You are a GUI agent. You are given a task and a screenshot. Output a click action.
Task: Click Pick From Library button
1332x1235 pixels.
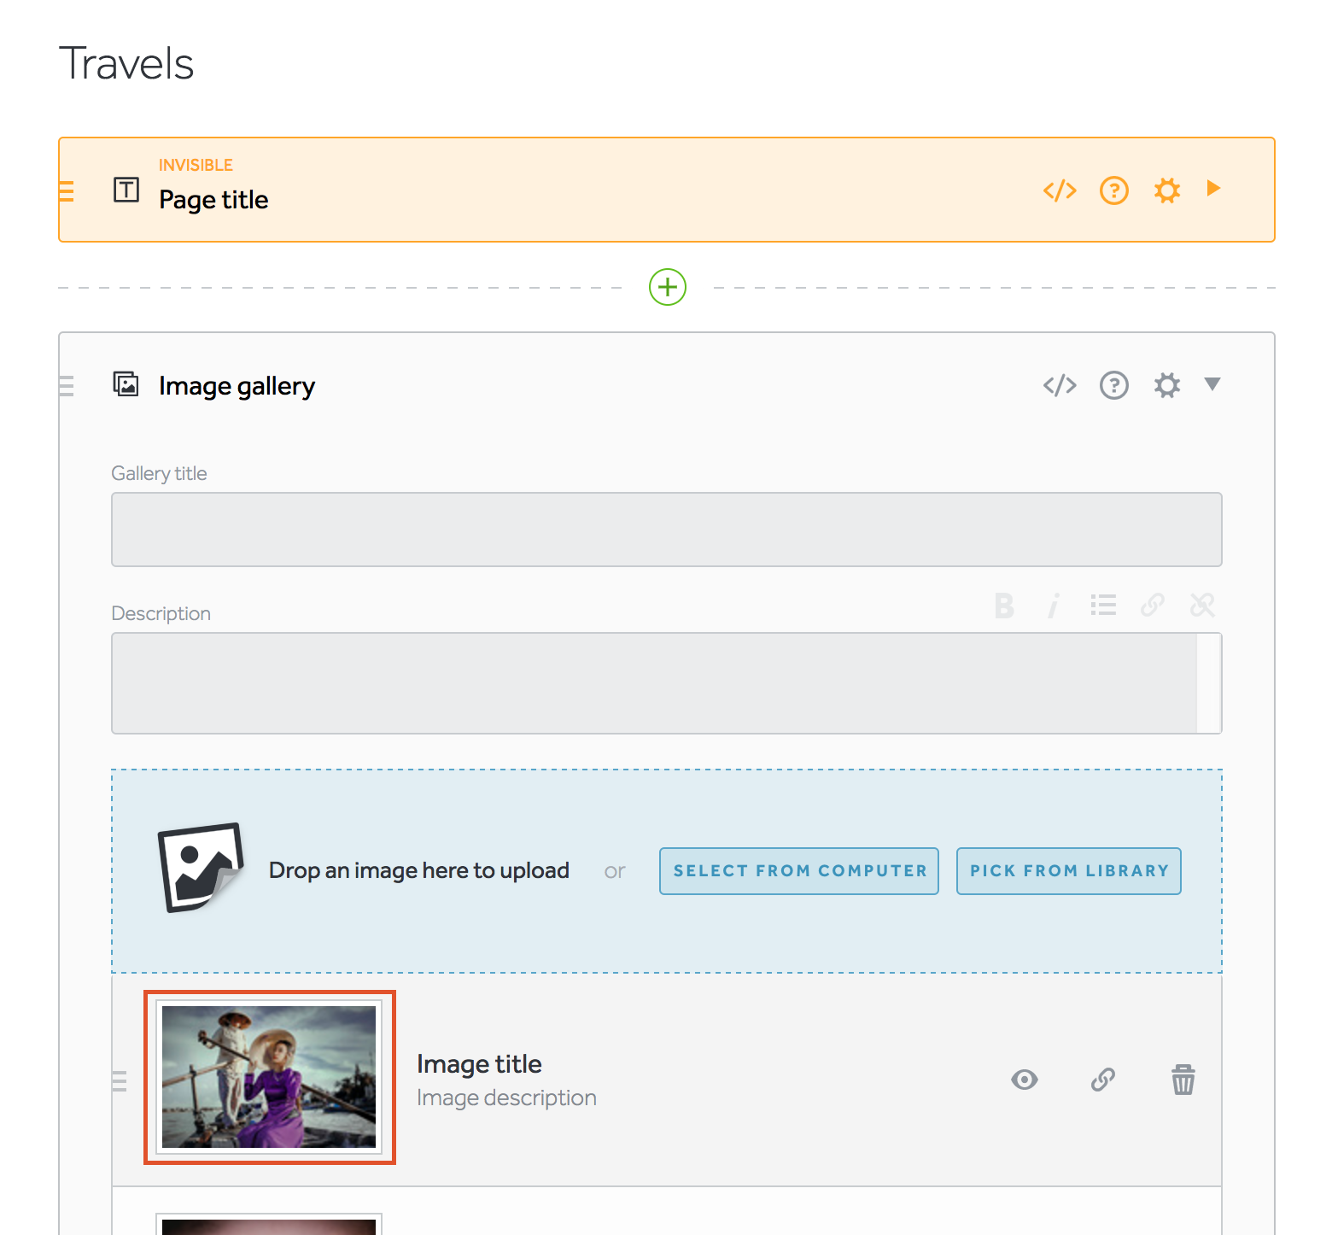click(x=1068, y=871)
